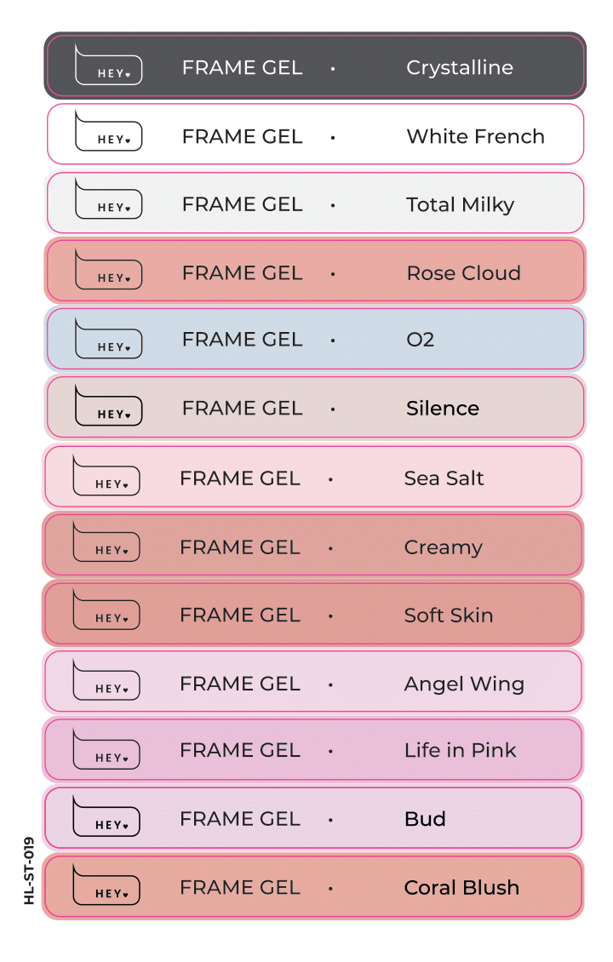Screen dimensions: 613x962
Task: Select the HEY logo on O2 label
Action: (x=109, y=338)
